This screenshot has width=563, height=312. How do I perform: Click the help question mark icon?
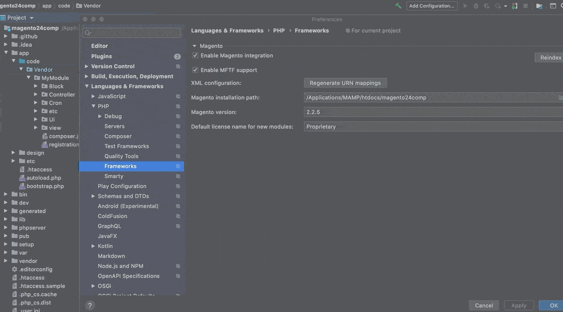click(x=90, y=305)
